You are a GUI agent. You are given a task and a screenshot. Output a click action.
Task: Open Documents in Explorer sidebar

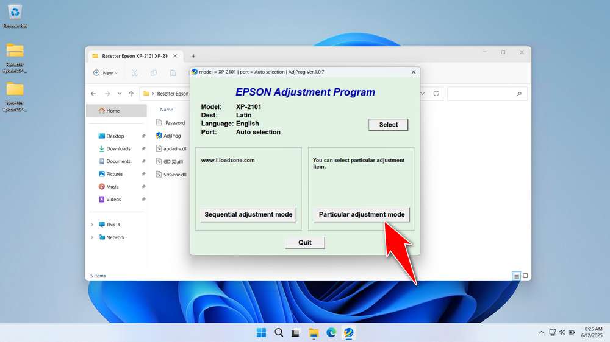point(118,161)
